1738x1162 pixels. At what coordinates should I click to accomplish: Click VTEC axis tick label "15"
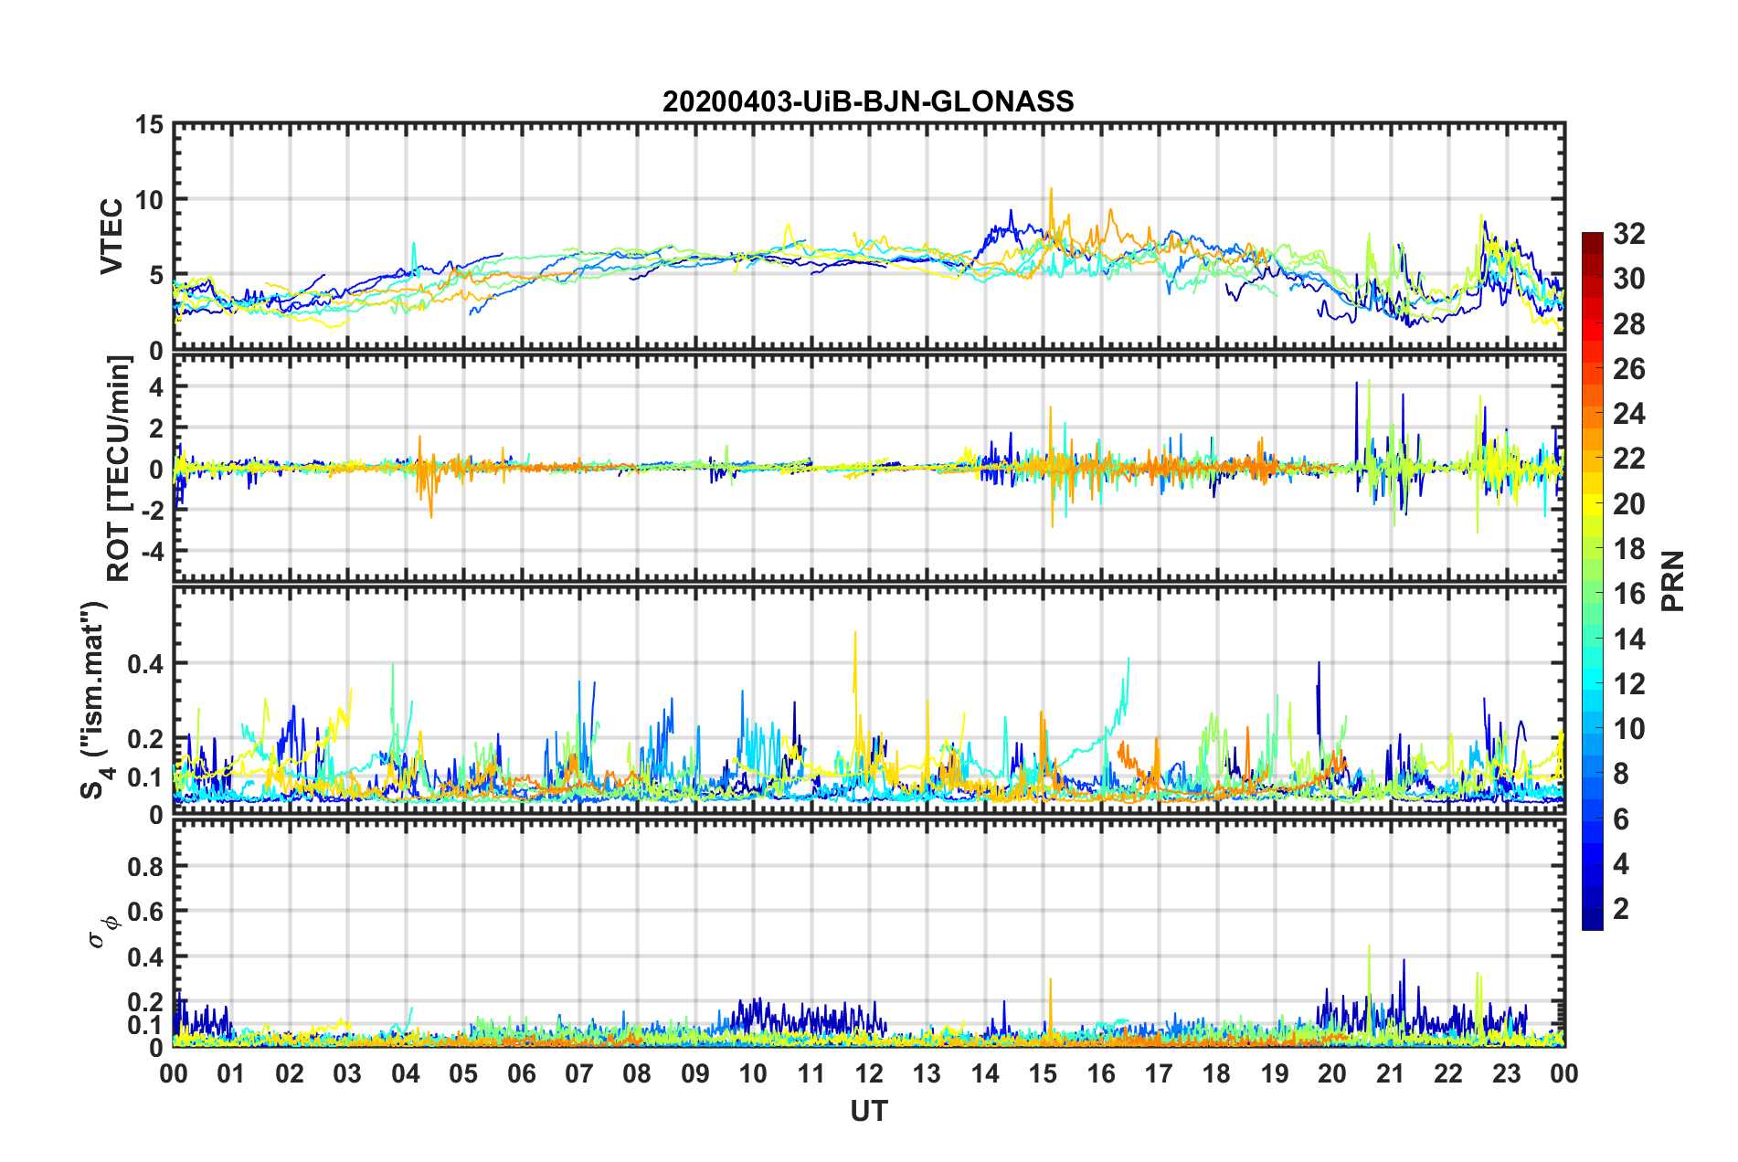click(150, 124)
